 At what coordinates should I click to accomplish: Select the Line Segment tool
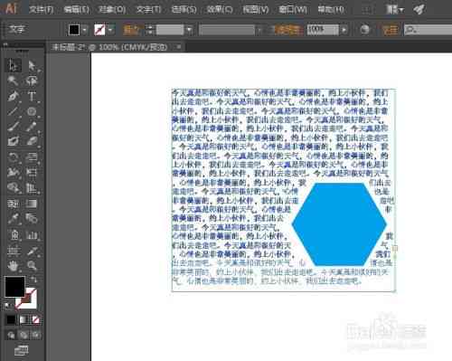(x=14, y=111)
